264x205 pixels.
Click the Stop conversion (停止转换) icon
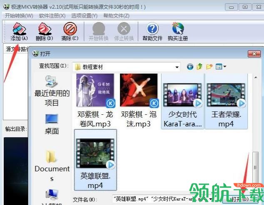pos(124,32)
